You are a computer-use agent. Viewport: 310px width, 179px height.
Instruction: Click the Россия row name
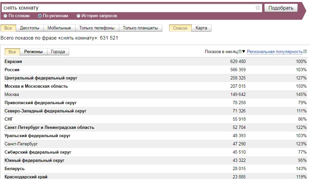[x=12, y=70]
